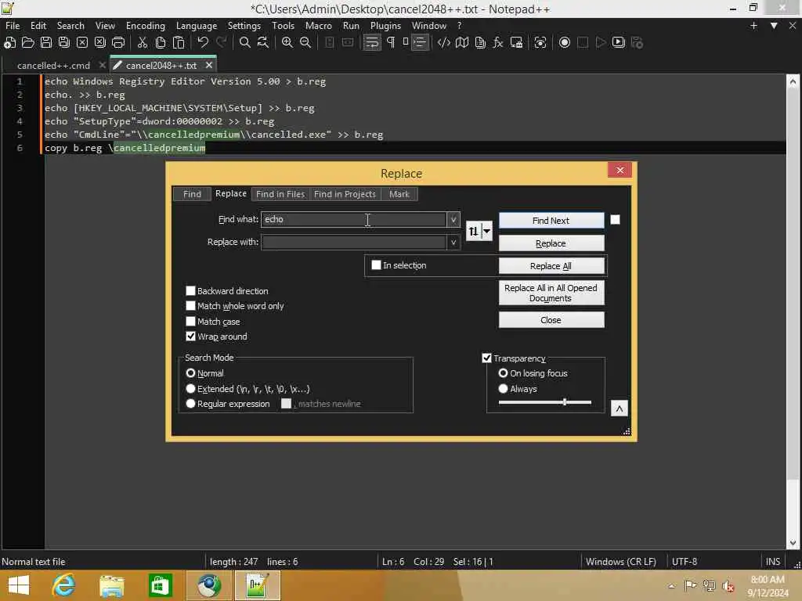Screen dimensions: 802x601
Task: Start macro recording icon
Action: (565, 42)
